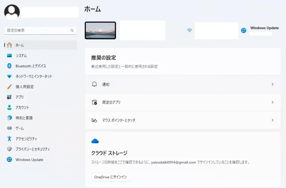This screenshot has height=188, width=286.
Task: Click the yaizudaiki0914@gmail.com email text
Action: [173, 162]
